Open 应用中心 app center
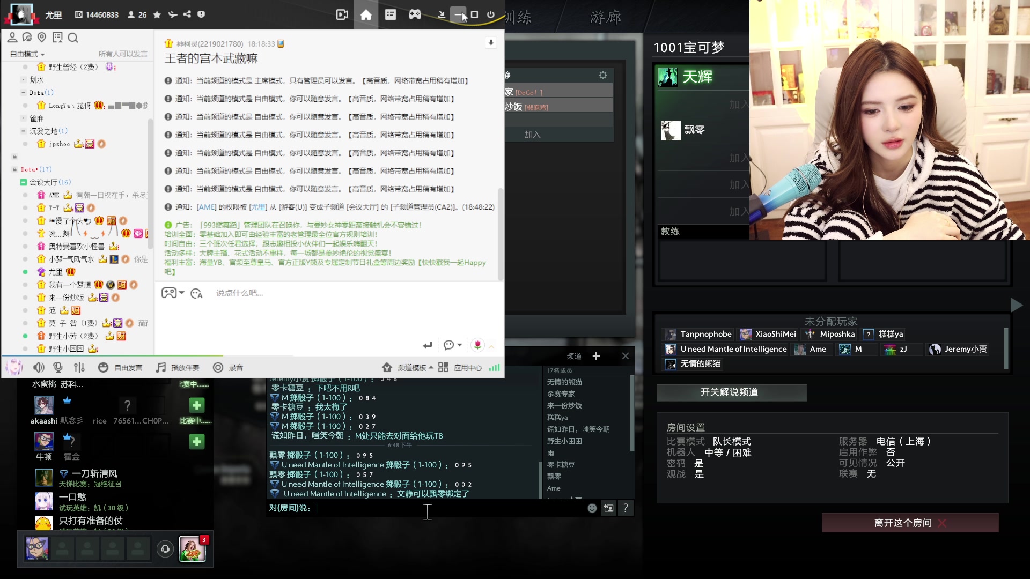The image size is (1030, 579). 460,367
